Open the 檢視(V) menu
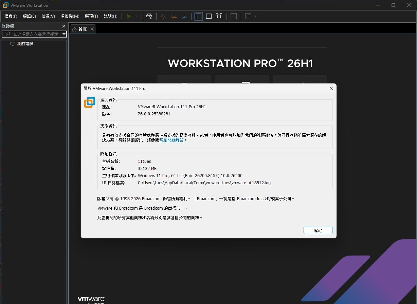 click(x=48, y=16)
